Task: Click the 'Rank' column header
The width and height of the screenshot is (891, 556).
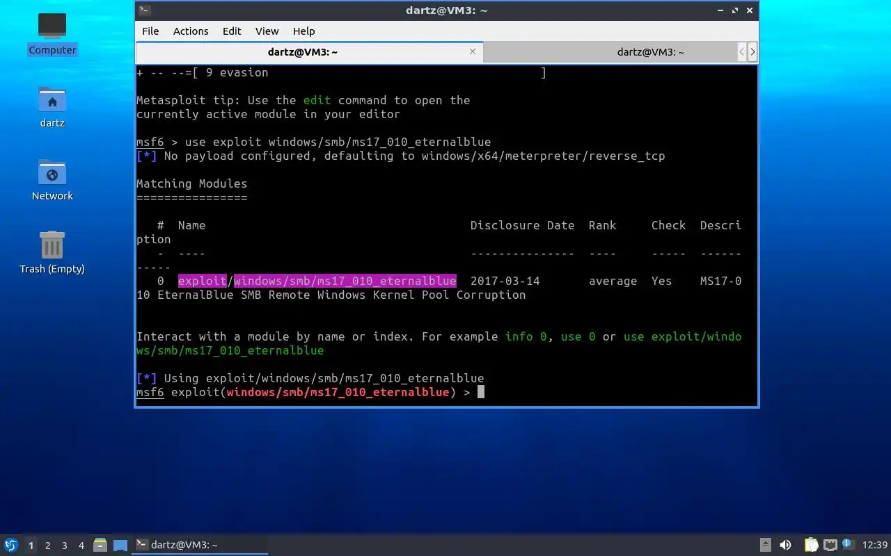Action: click(x=603, y=225)
